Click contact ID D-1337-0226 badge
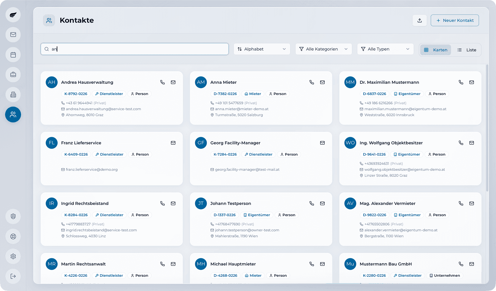Image resolution: width=496 pixels, height=291 pixels. coord(225,215)
